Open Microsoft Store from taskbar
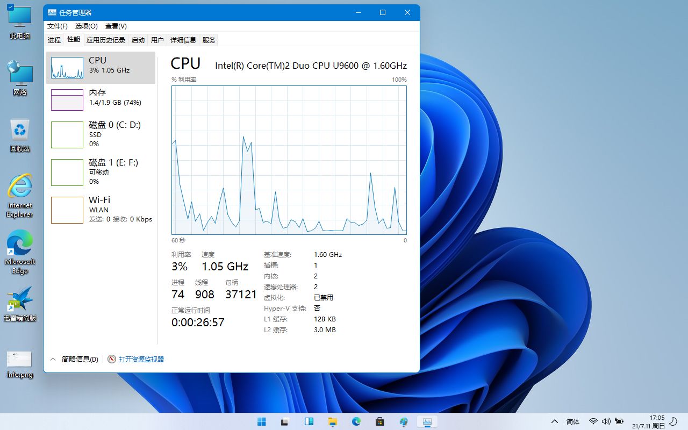The height and width of the screenshot is (430, 688). pyautogui.click(x=380, y=421)
